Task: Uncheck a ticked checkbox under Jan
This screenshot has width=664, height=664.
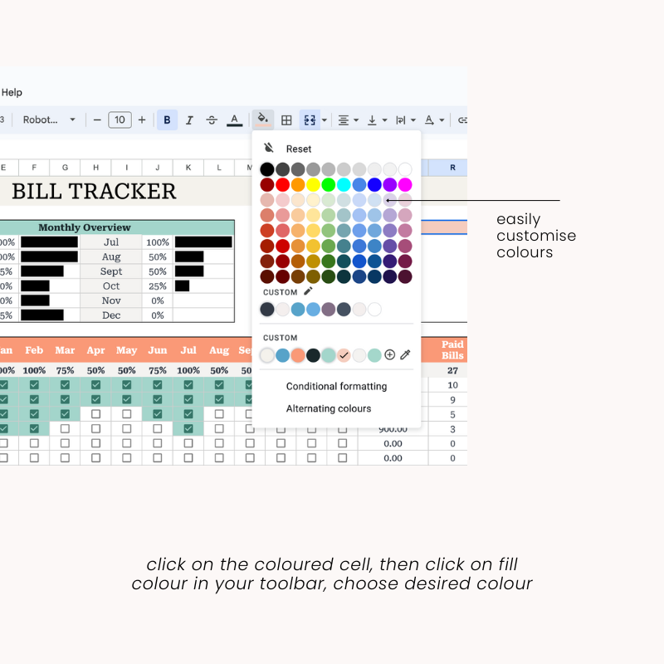Action: [x=5, y=384]
